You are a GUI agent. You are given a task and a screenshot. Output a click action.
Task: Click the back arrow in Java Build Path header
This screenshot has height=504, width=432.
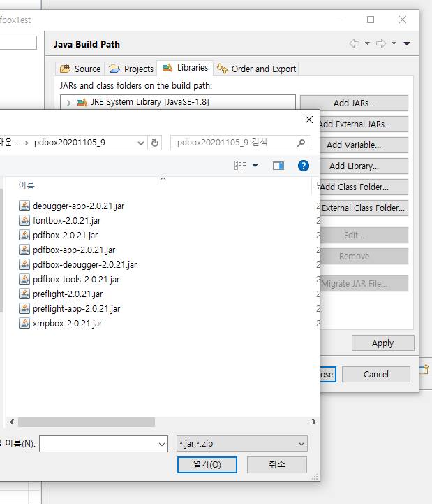click(355, 43)
